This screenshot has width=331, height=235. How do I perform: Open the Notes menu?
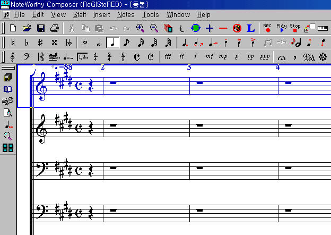[126, 15]
